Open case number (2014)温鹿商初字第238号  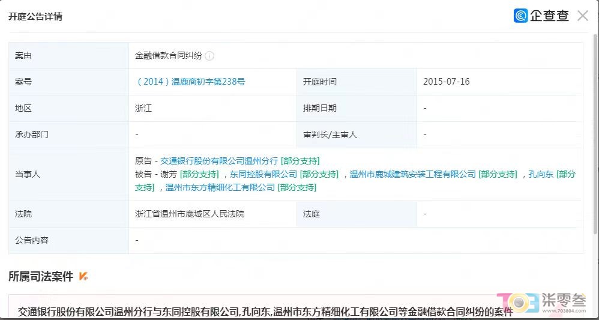[190, 82]
